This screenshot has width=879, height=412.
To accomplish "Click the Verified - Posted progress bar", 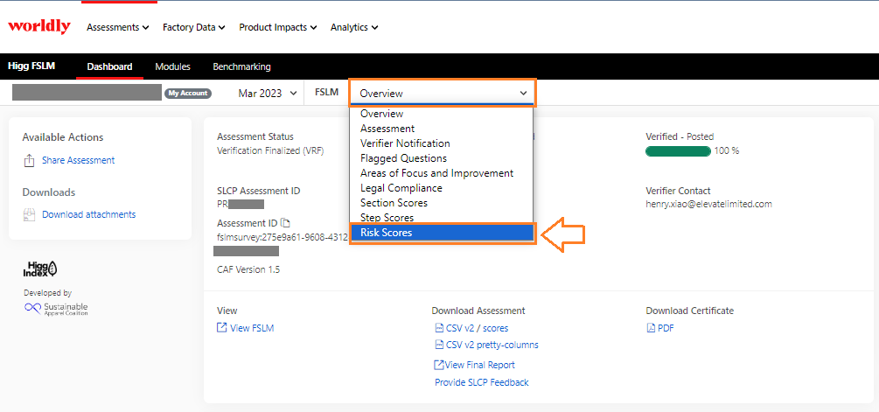I will coord(679,150).
